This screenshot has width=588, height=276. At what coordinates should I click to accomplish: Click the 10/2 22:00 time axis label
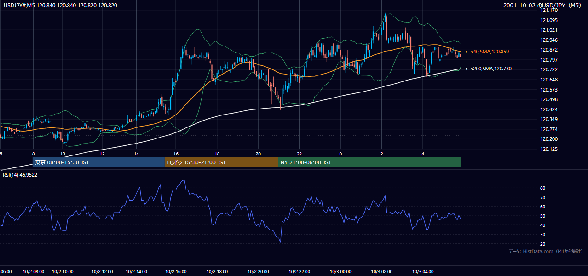[299, 271]
